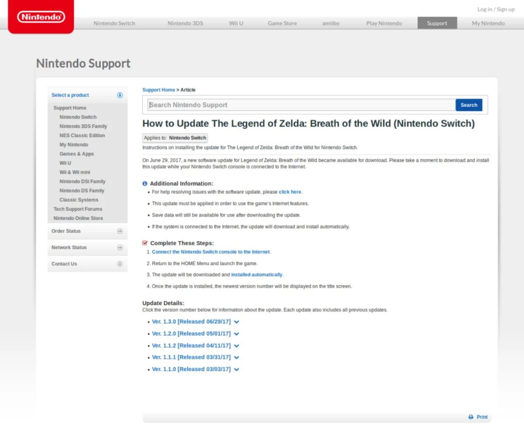
Task: Click the Nintendo logo
Action: coord(41,17)
